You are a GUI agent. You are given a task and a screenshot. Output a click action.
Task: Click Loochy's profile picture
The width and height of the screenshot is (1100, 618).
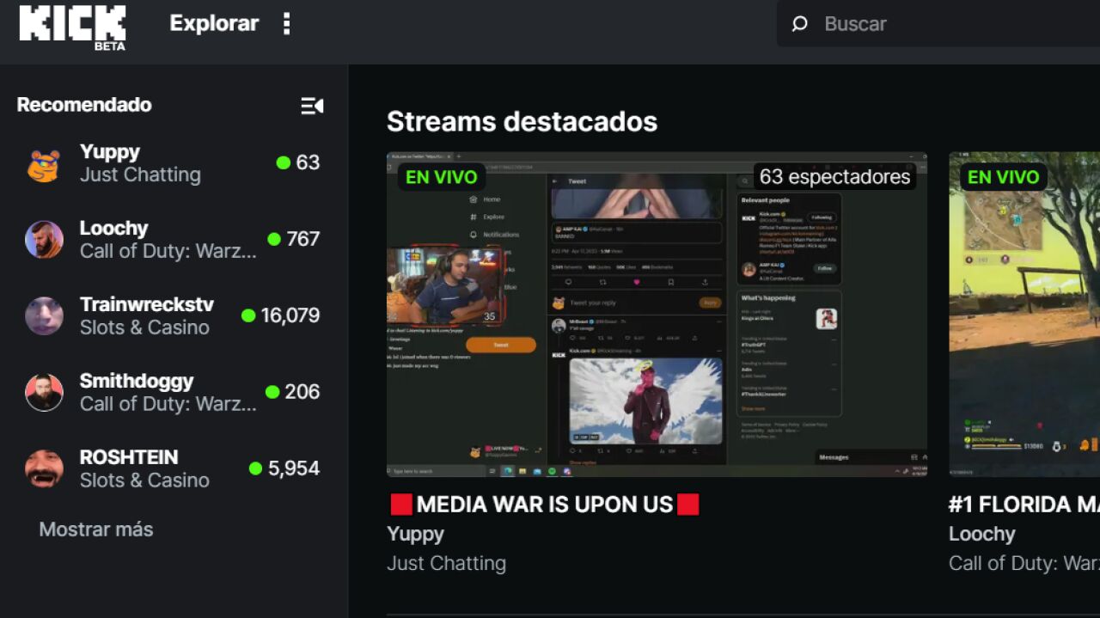pos(44,239)
